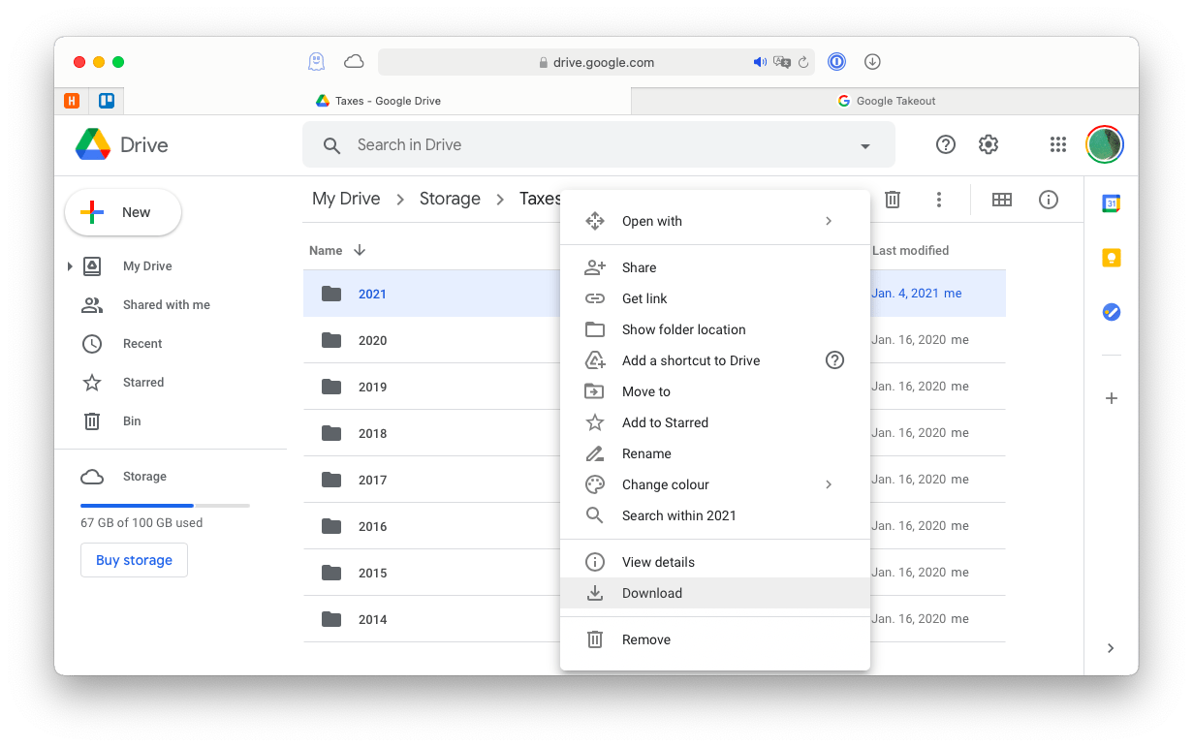Choose Get link in the context menu
The width and height of the screenshot is (1193, 747).
point(715,298)
